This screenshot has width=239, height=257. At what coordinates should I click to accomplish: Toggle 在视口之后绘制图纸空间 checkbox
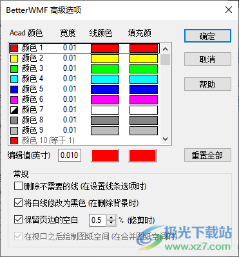[x=18, y=236]
